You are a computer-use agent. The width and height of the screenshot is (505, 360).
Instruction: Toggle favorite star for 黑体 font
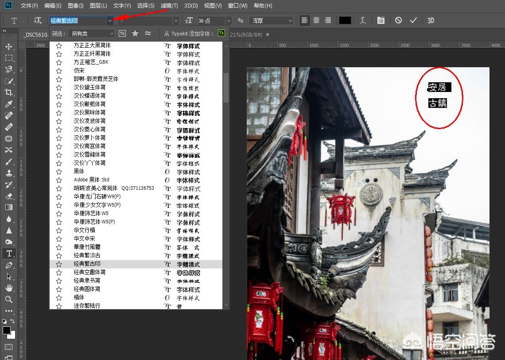pos(59,172)
